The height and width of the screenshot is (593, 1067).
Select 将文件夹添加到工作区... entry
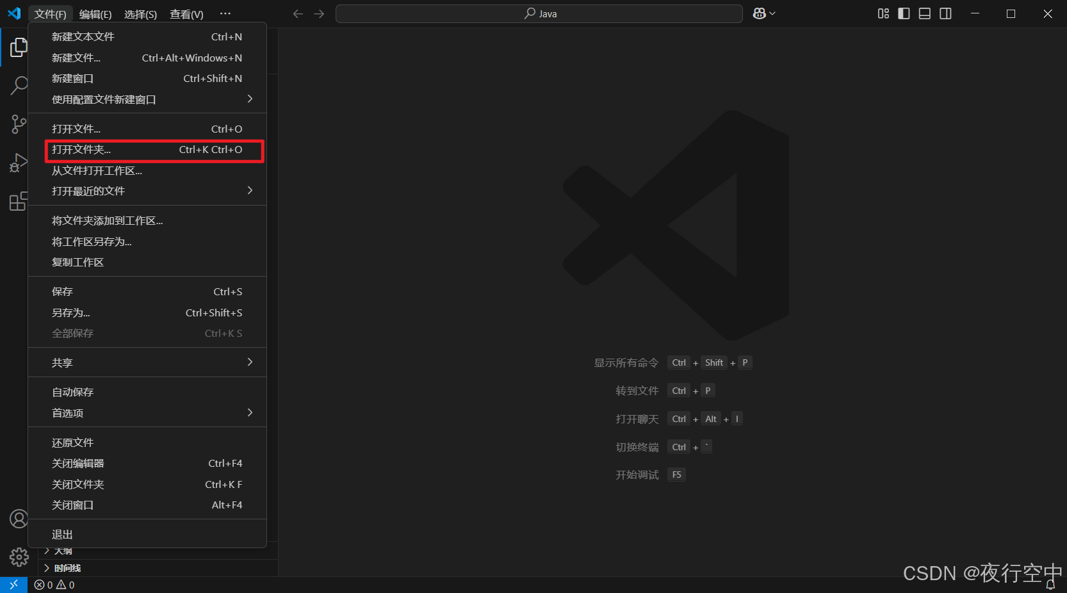click(x=147, y=221)
